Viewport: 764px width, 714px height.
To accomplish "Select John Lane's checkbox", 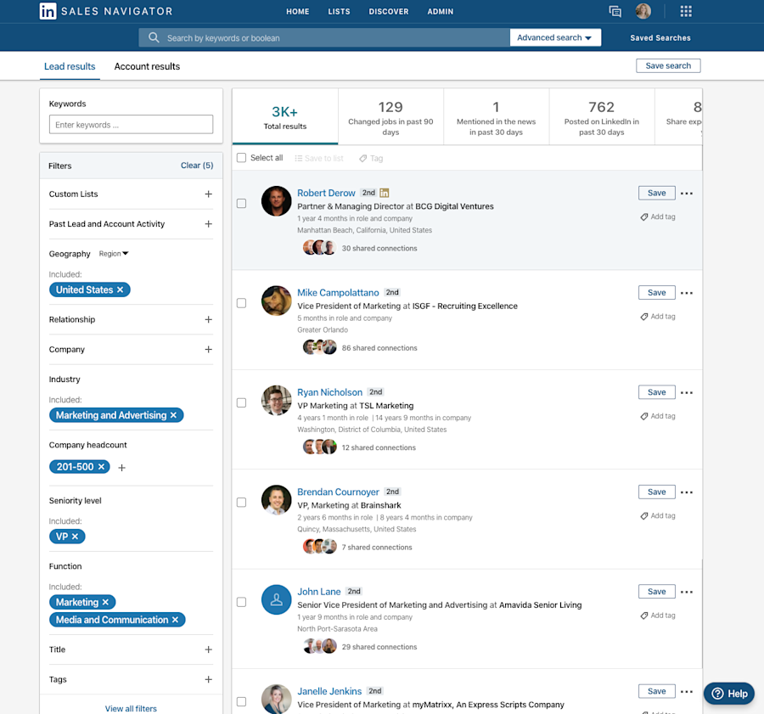I will click(241, 603).
